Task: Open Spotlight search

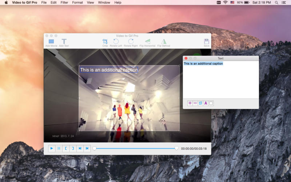Action: point(276,3)
